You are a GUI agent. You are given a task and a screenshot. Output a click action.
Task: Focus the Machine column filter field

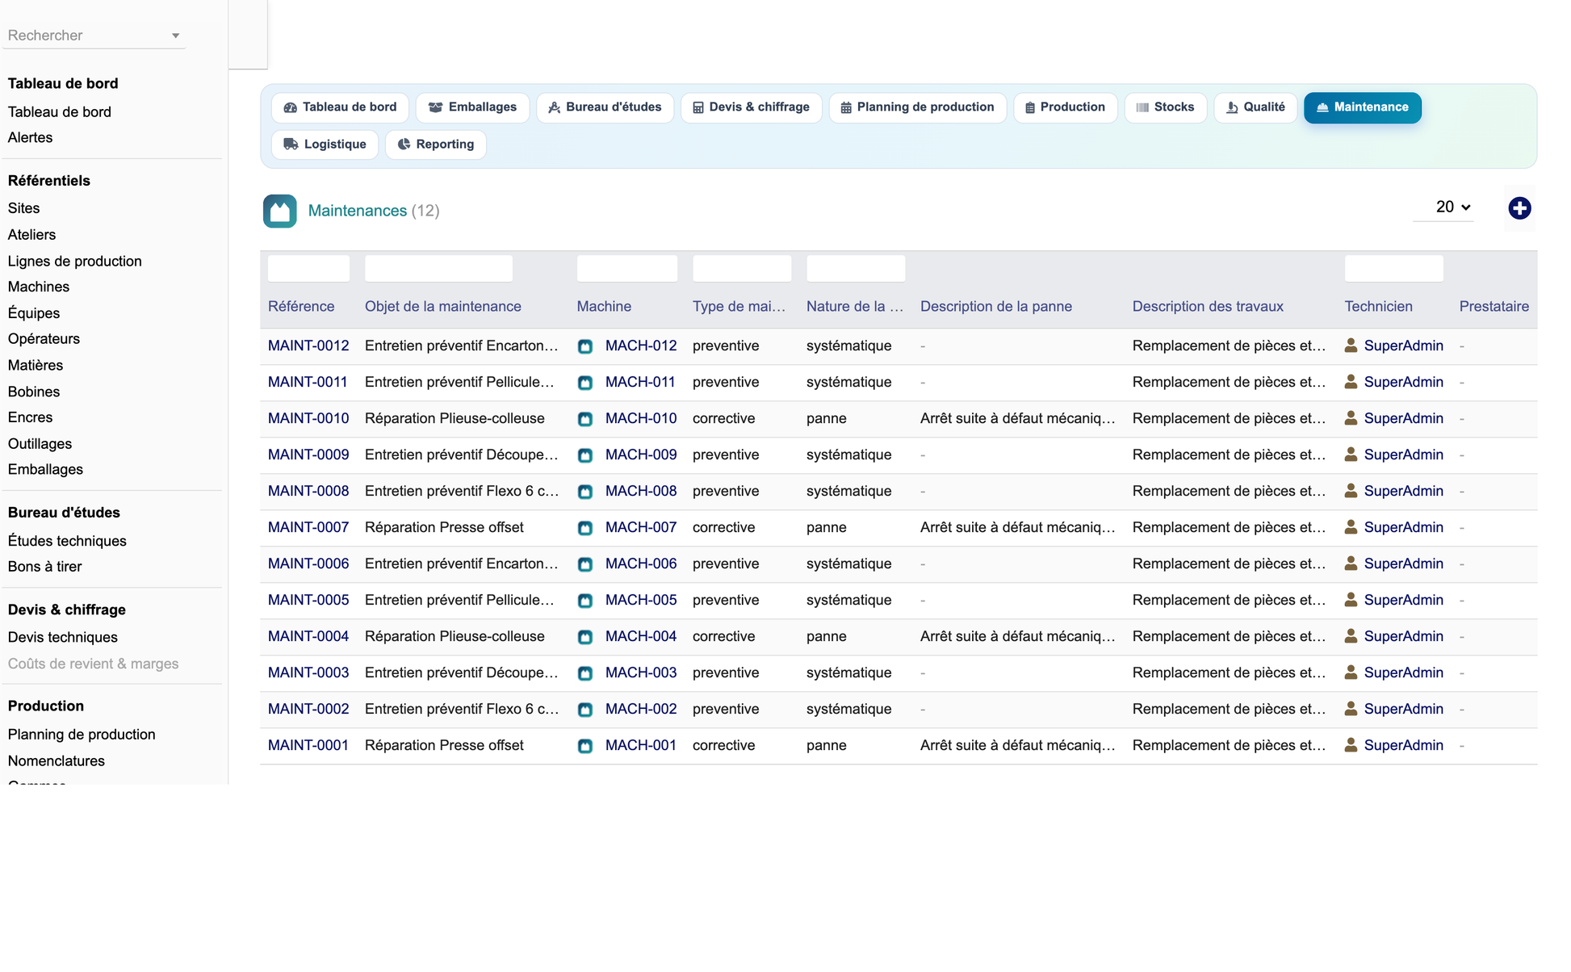(x=626, y=268)
